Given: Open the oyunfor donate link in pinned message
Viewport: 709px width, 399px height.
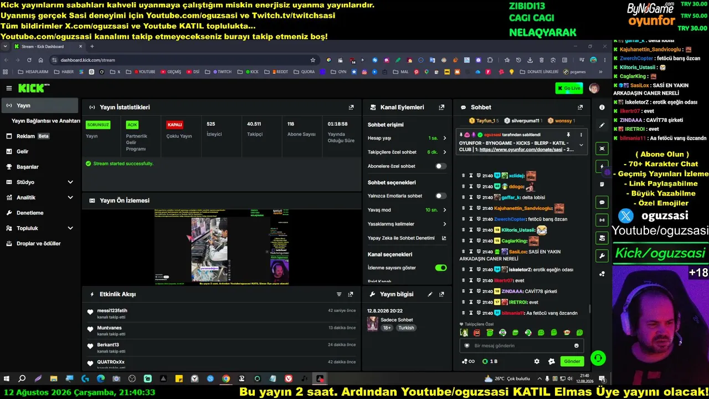Looking at the screenshot, I should click(x=521, y=150).
